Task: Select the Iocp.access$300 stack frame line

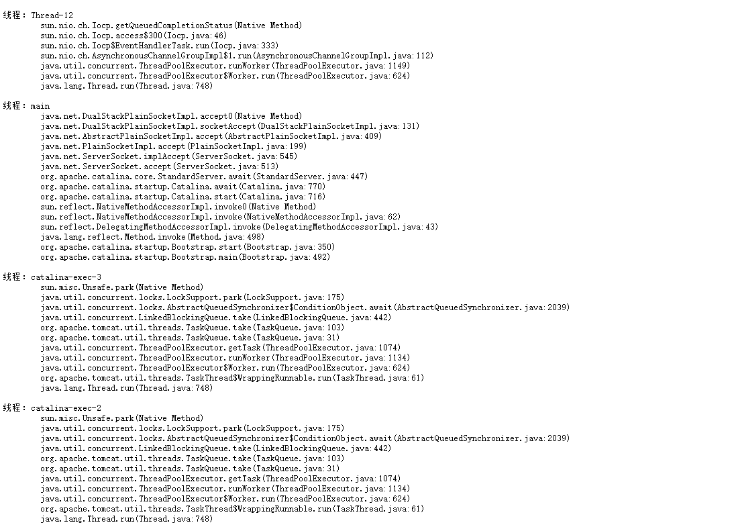Action: pyautogui.click(x=134, y=35)
